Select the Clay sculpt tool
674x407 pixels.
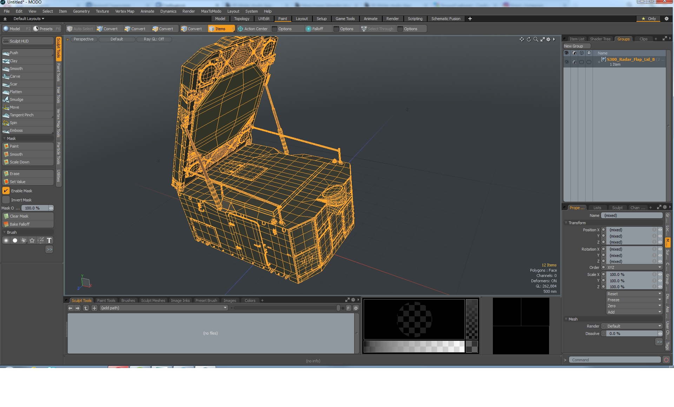(x=28, y=61)
